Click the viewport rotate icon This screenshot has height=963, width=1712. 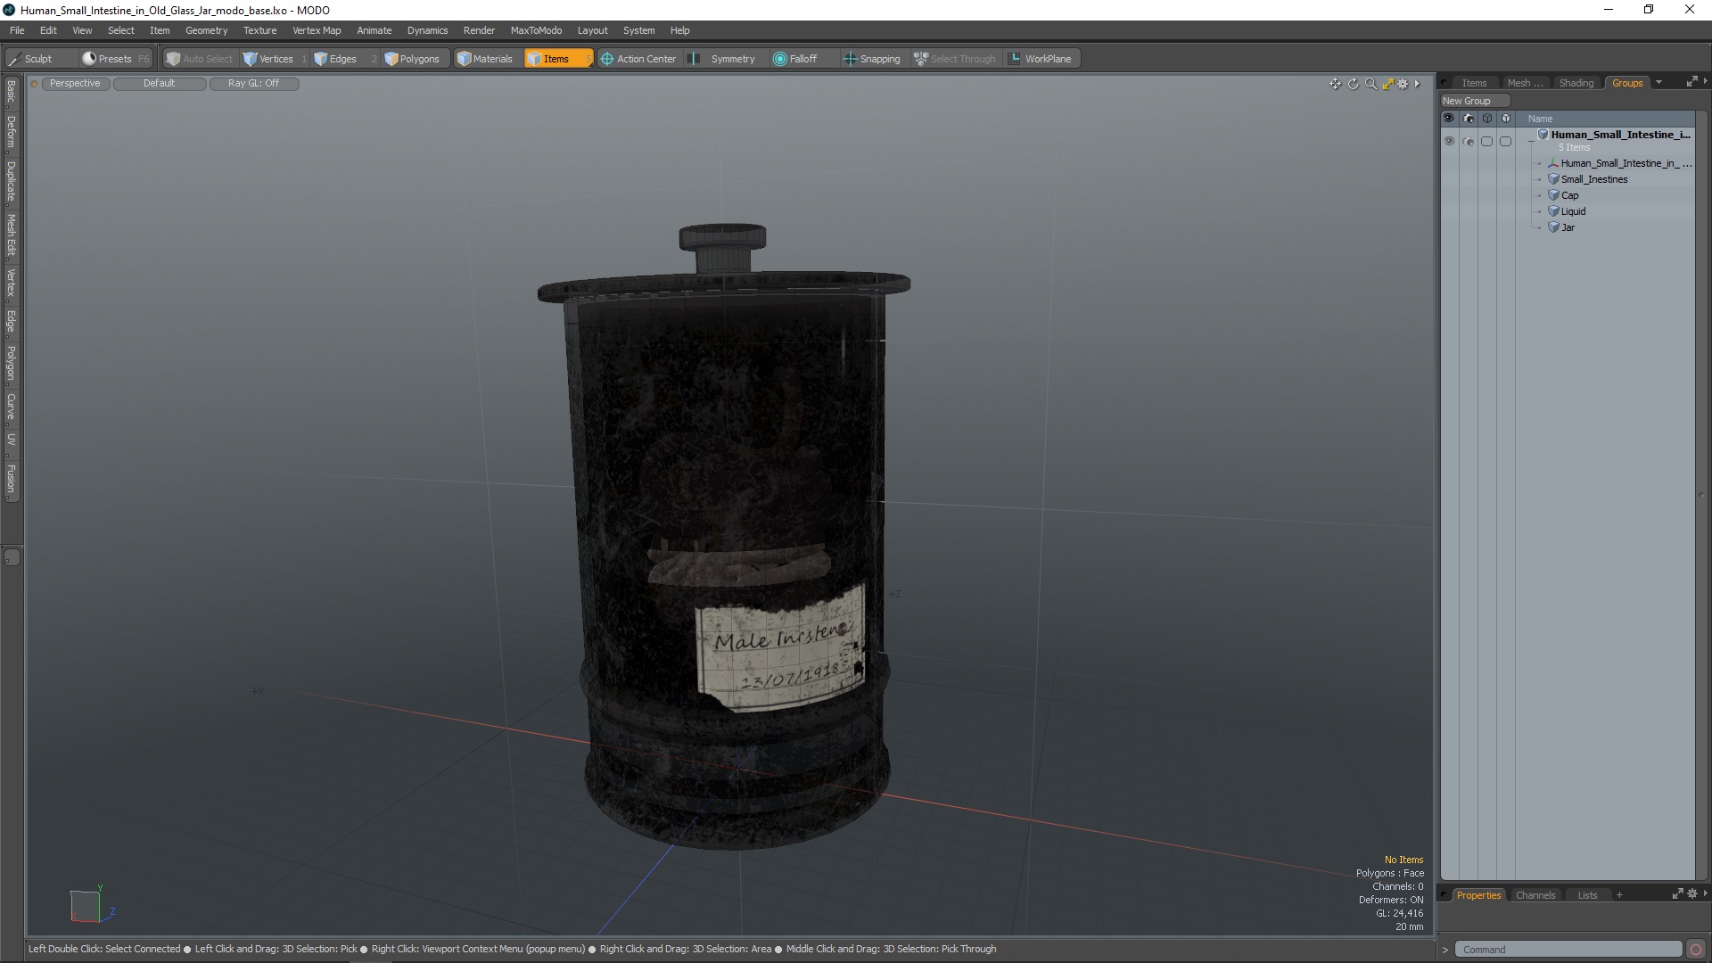pos(1353,84)
